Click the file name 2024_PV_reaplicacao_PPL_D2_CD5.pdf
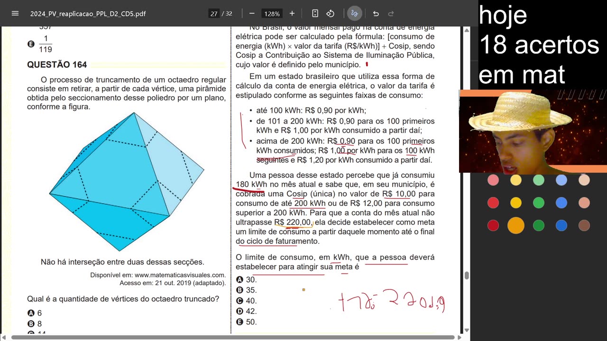This screenshot has height=341, width=607. coord(88,14)
